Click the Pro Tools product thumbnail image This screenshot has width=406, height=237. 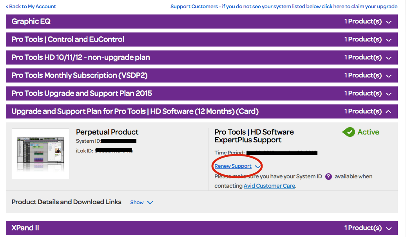point(41,153)
